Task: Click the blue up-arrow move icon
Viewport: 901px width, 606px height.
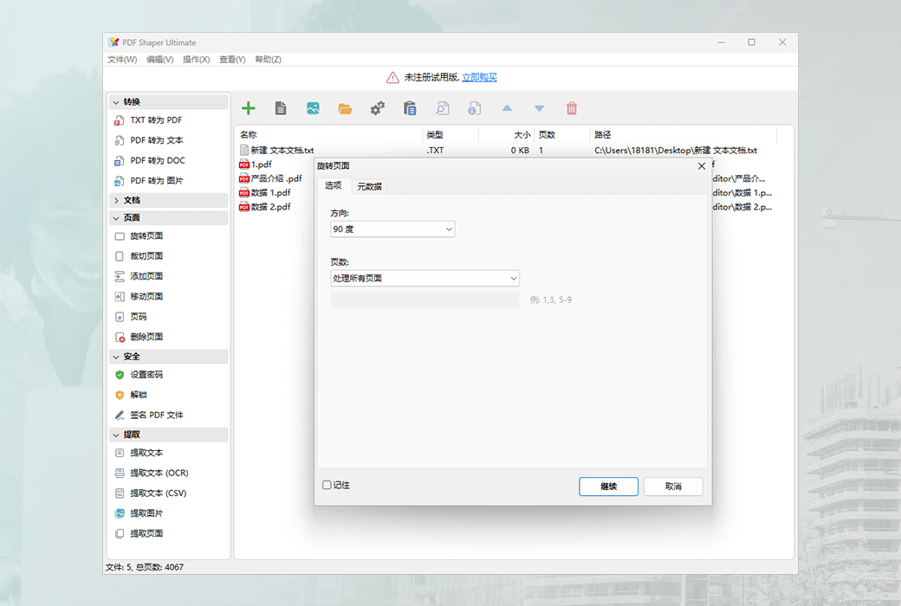Action: pos(507,107)
